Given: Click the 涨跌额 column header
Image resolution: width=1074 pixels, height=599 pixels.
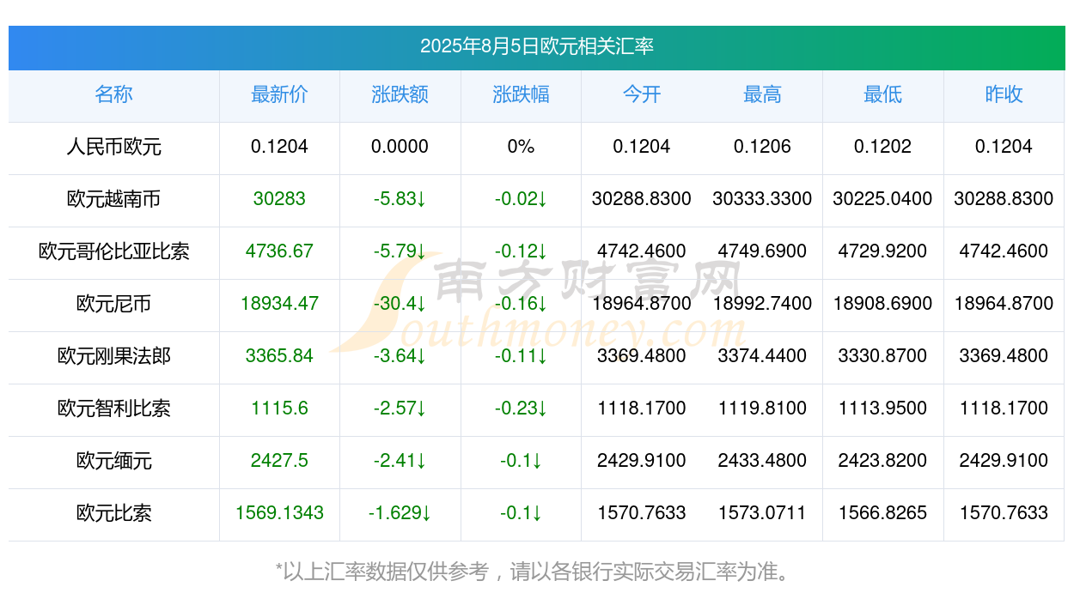Looking at the screenshot, I should [400, 94].
